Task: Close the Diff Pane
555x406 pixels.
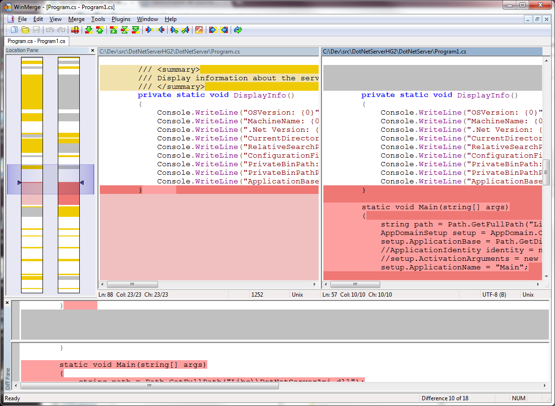Action: click(7, 303)
